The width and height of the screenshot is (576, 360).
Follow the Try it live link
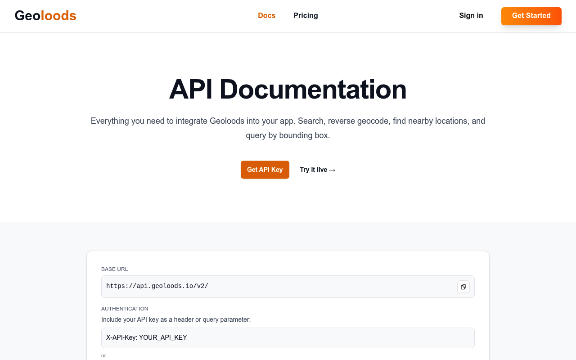click(x=318, y=170)
